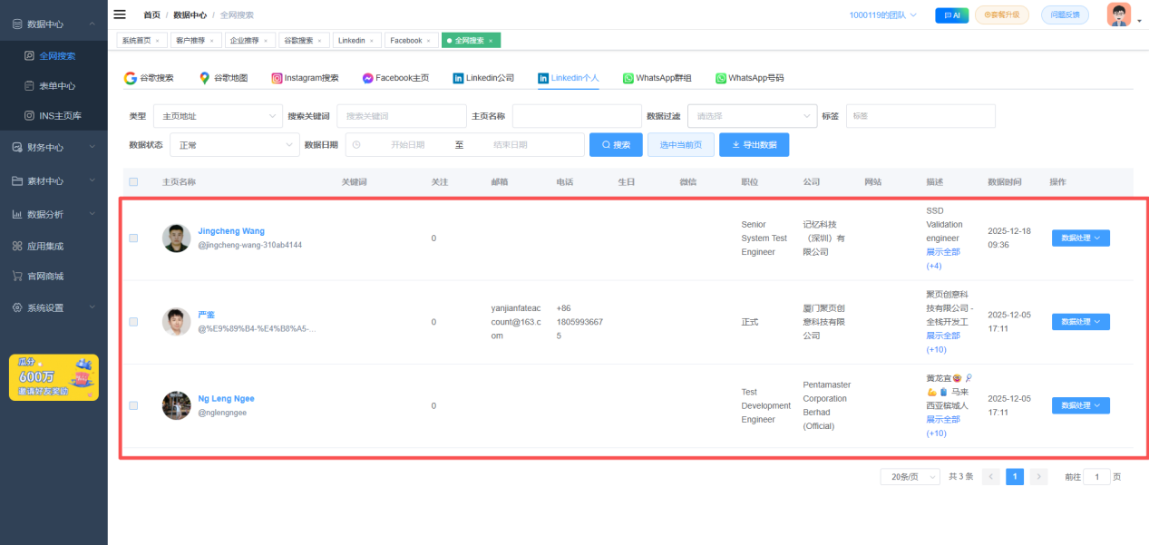Click the user avatar in top right
The width and height of the screenshot is (1149, 545).
click(1118, 15)
